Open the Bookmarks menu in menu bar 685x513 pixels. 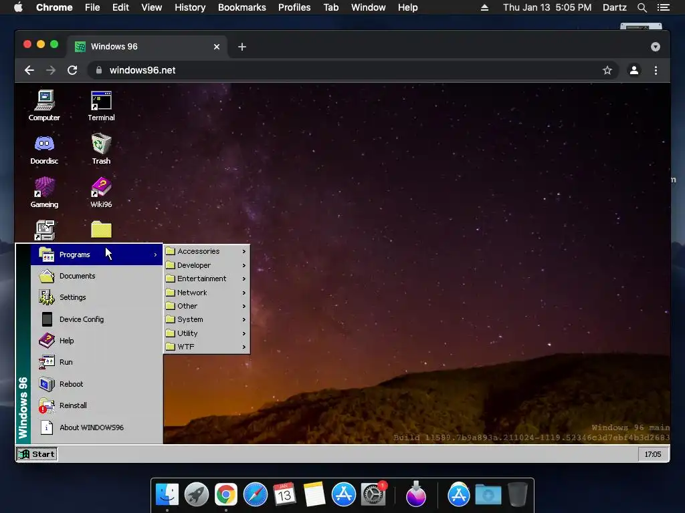tap(242, 7)
